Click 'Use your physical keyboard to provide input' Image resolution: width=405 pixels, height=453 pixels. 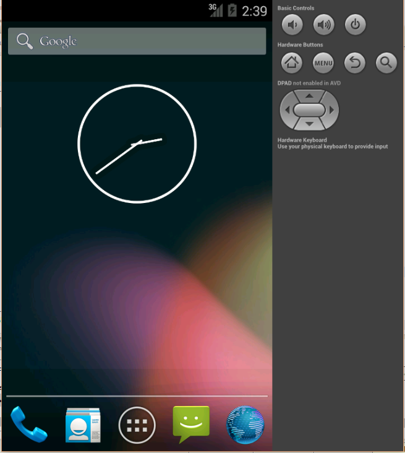coord(333,147)
